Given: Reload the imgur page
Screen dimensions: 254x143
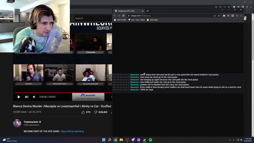Looking at the screenshot, I should 123,16.
